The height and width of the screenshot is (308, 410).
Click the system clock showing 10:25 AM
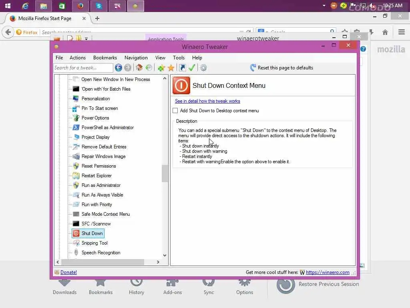[x=392, y=6]
